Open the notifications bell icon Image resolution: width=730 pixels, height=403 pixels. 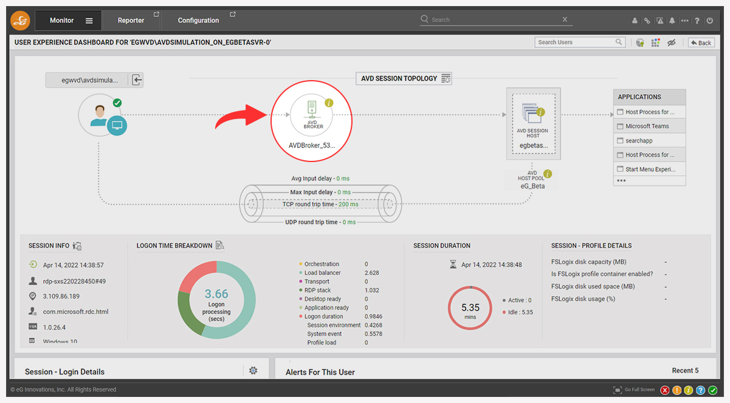[x=672, y=21]
